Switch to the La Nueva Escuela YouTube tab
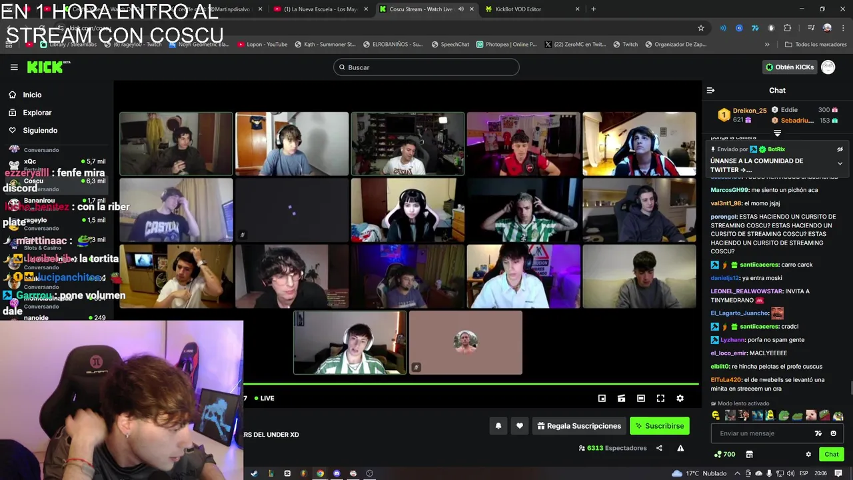Viewport: 853px width, 480px height. click(x=321, y=9)
